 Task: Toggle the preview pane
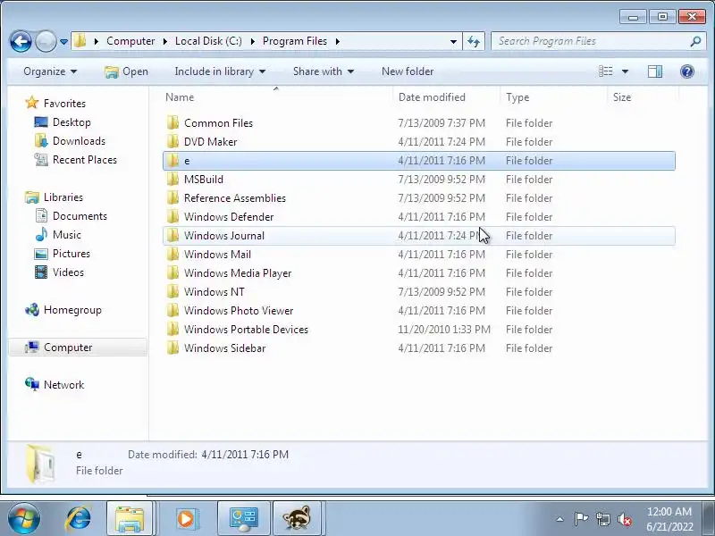655,71
